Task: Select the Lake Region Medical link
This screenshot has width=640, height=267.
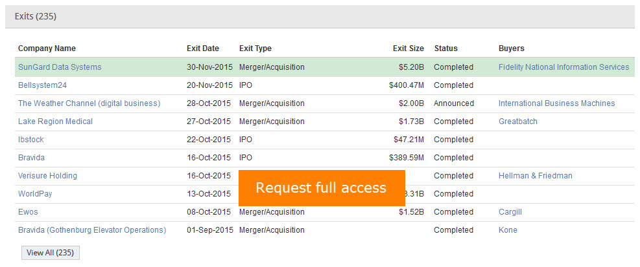Action: (55, 122)
